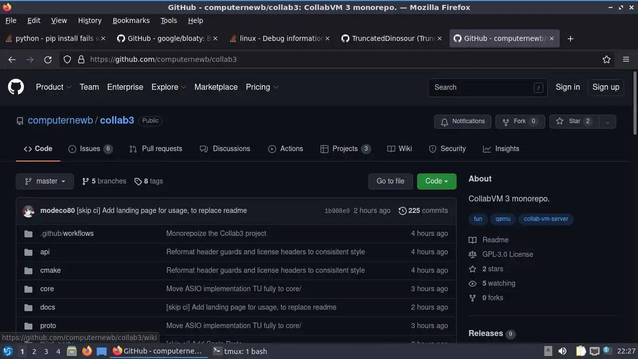The height and width of the screenshot is (359, 638).
Task: Go back with the browser back arrow
Action: pos(12,59)
